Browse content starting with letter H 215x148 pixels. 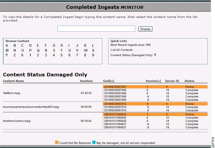62,46
